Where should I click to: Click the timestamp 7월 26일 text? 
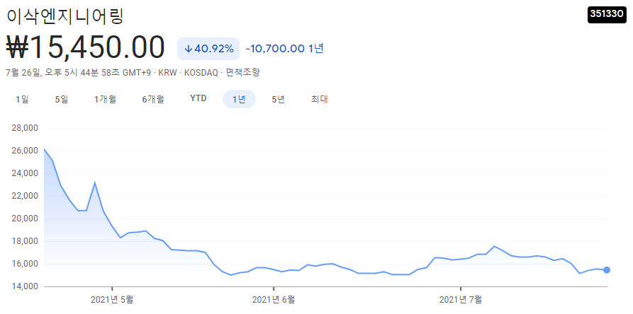pyautogui.click(x=23, y=73)
